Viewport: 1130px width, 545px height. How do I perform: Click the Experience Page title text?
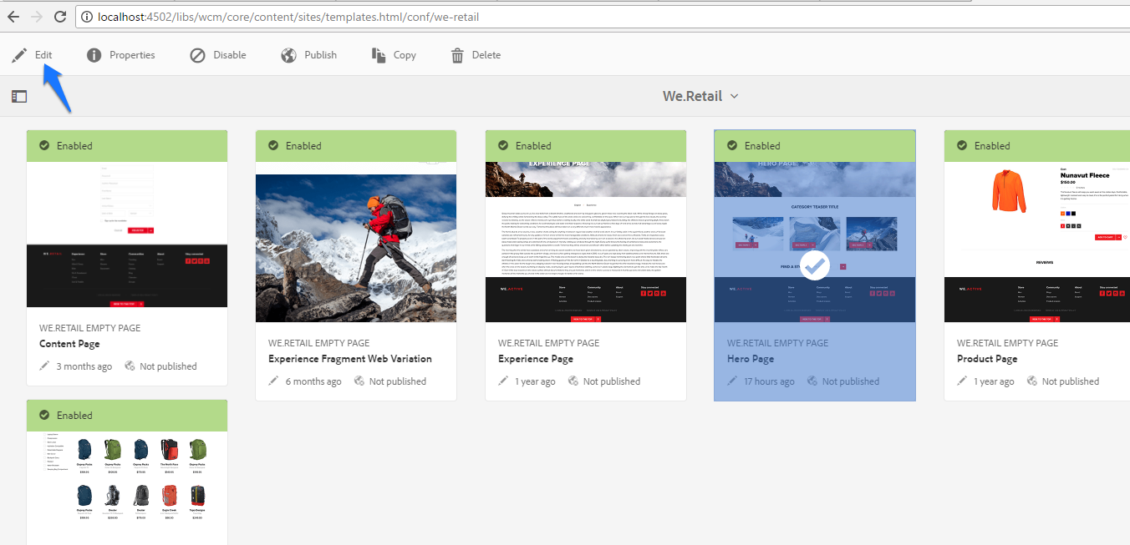(x=536, y=359)
